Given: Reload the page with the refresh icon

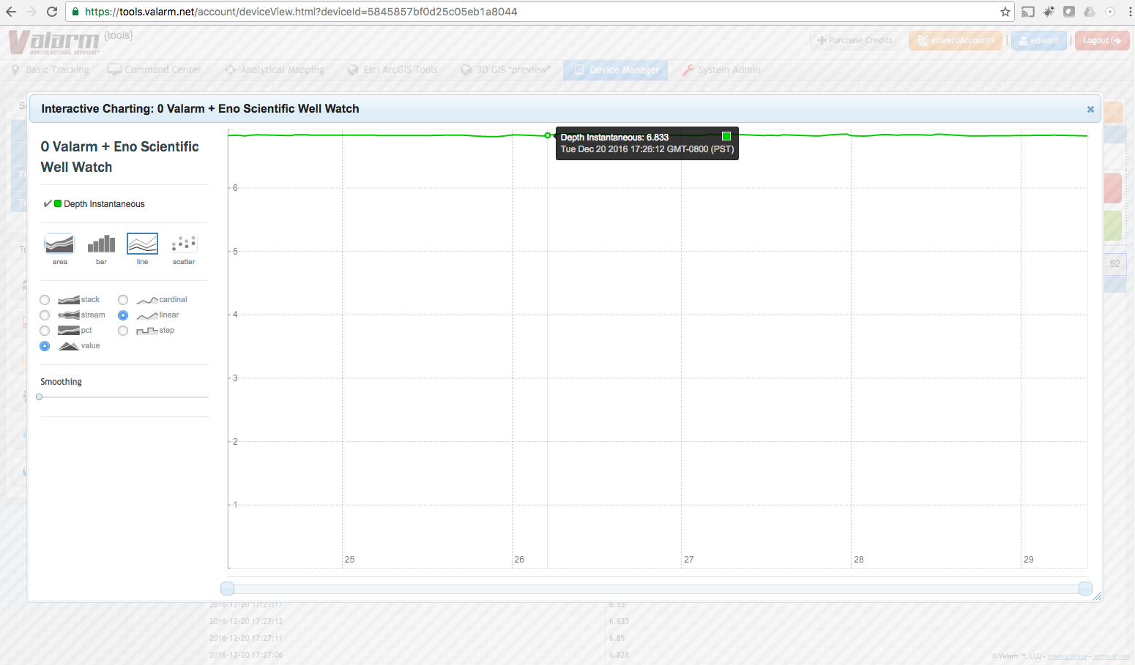Looking at the screenshot, I should (52, 12).
